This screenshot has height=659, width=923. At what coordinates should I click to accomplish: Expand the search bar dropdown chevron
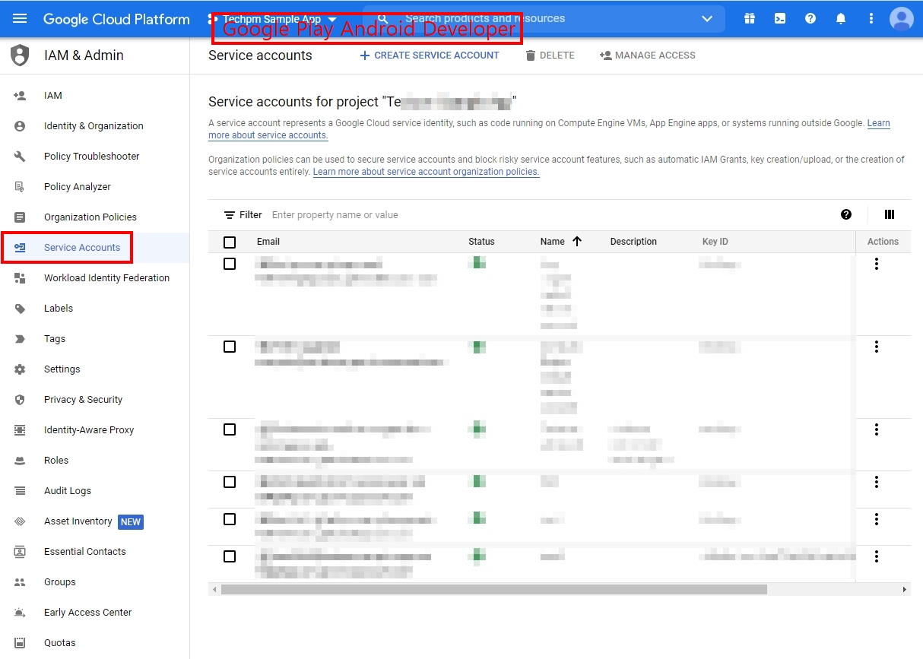point(707,18)
